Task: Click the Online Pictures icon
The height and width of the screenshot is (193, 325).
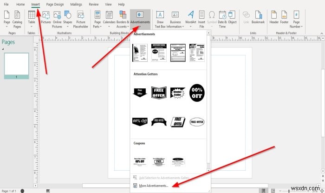Action: point(57,19)
